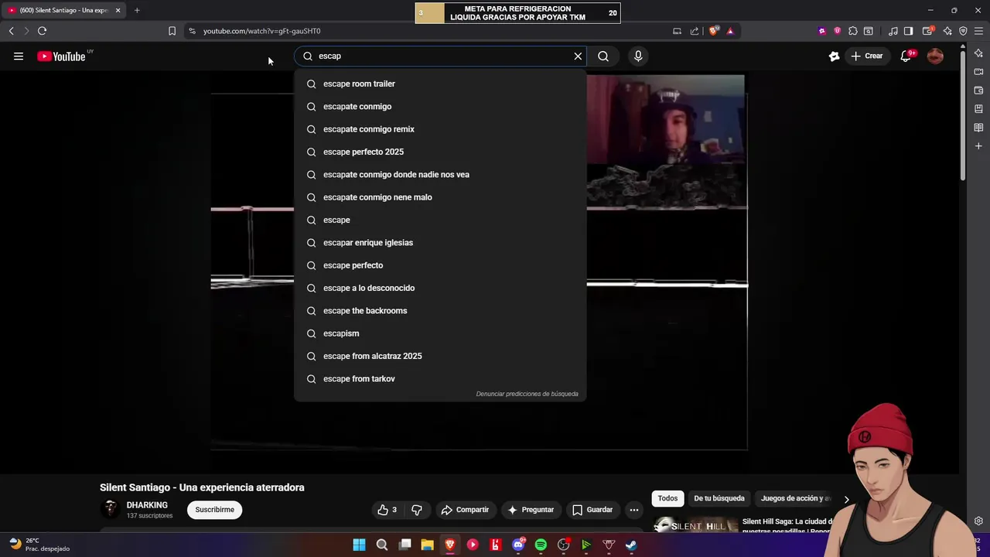Open Brave Shields lion icon
990x557 pixels.
point(714,31)
